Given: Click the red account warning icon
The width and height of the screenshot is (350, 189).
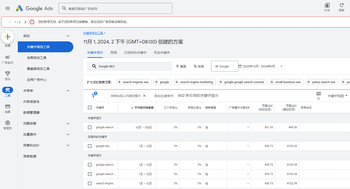Looking at the screenshot, I should point(32,22).
